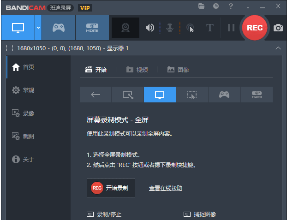Select HDMI mode in mode row
The height and width of the screenshot is (220, 287).
pyautogui.click(x=257, y=95)
